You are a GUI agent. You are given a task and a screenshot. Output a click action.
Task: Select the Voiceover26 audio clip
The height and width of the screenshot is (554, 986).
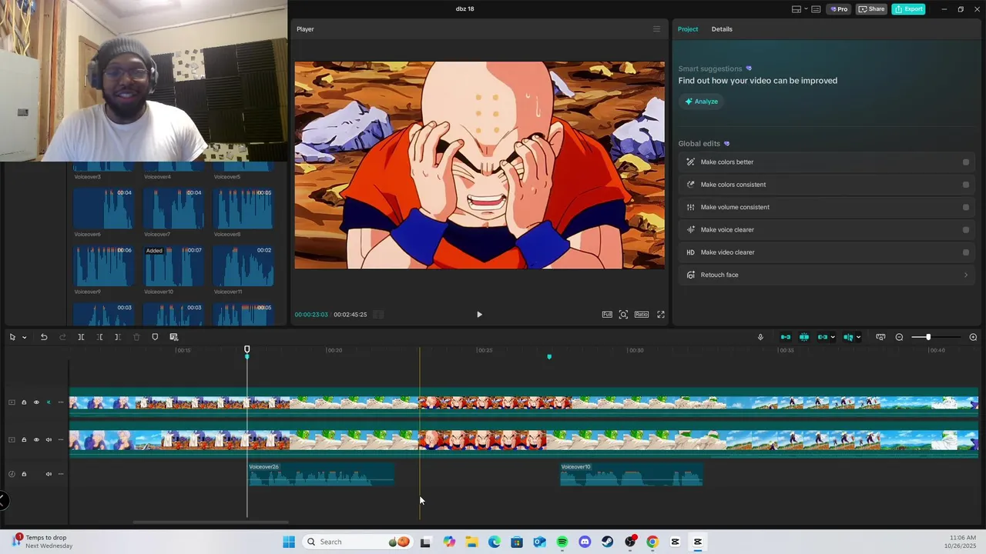[x=321, y=474]
